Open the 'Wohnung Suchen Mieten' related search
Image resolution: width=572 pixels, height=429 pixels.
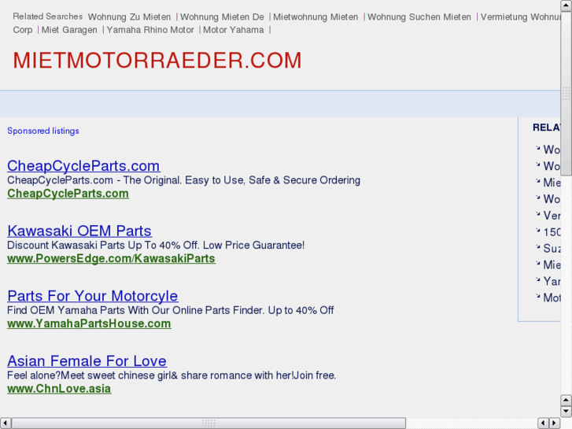pyautogui.click(x=419, y=17)
